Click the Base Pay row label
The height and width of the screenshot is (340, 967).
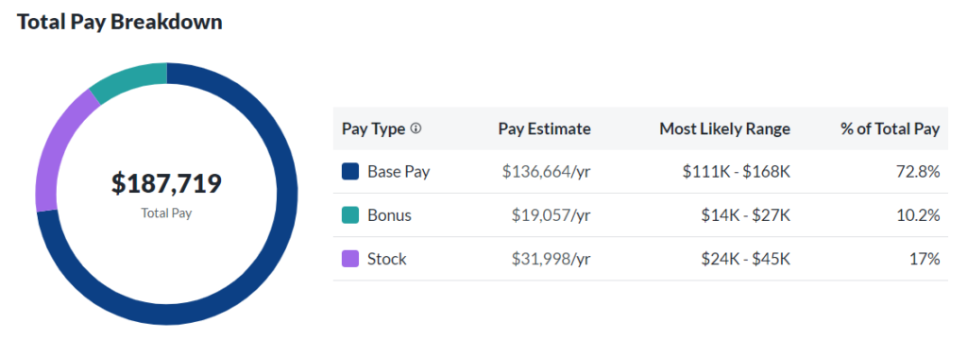399,172
